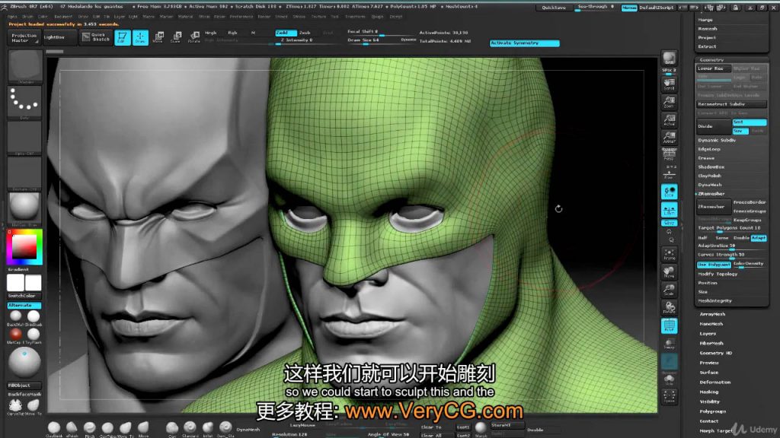Toggle L.Sym local symmetry icon
Screen dimensions: 780x438
pos(669,210)
